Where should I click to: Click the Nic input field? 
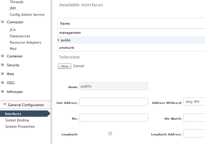(x=114, y=118)
